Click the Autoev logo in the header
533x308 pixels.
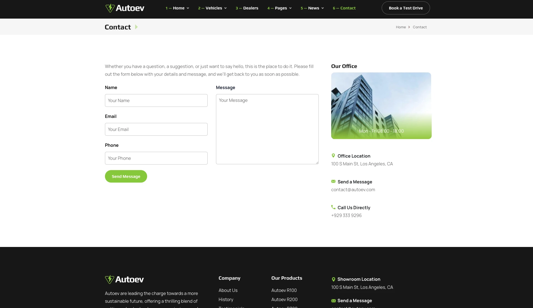click(x=125, y=8)
